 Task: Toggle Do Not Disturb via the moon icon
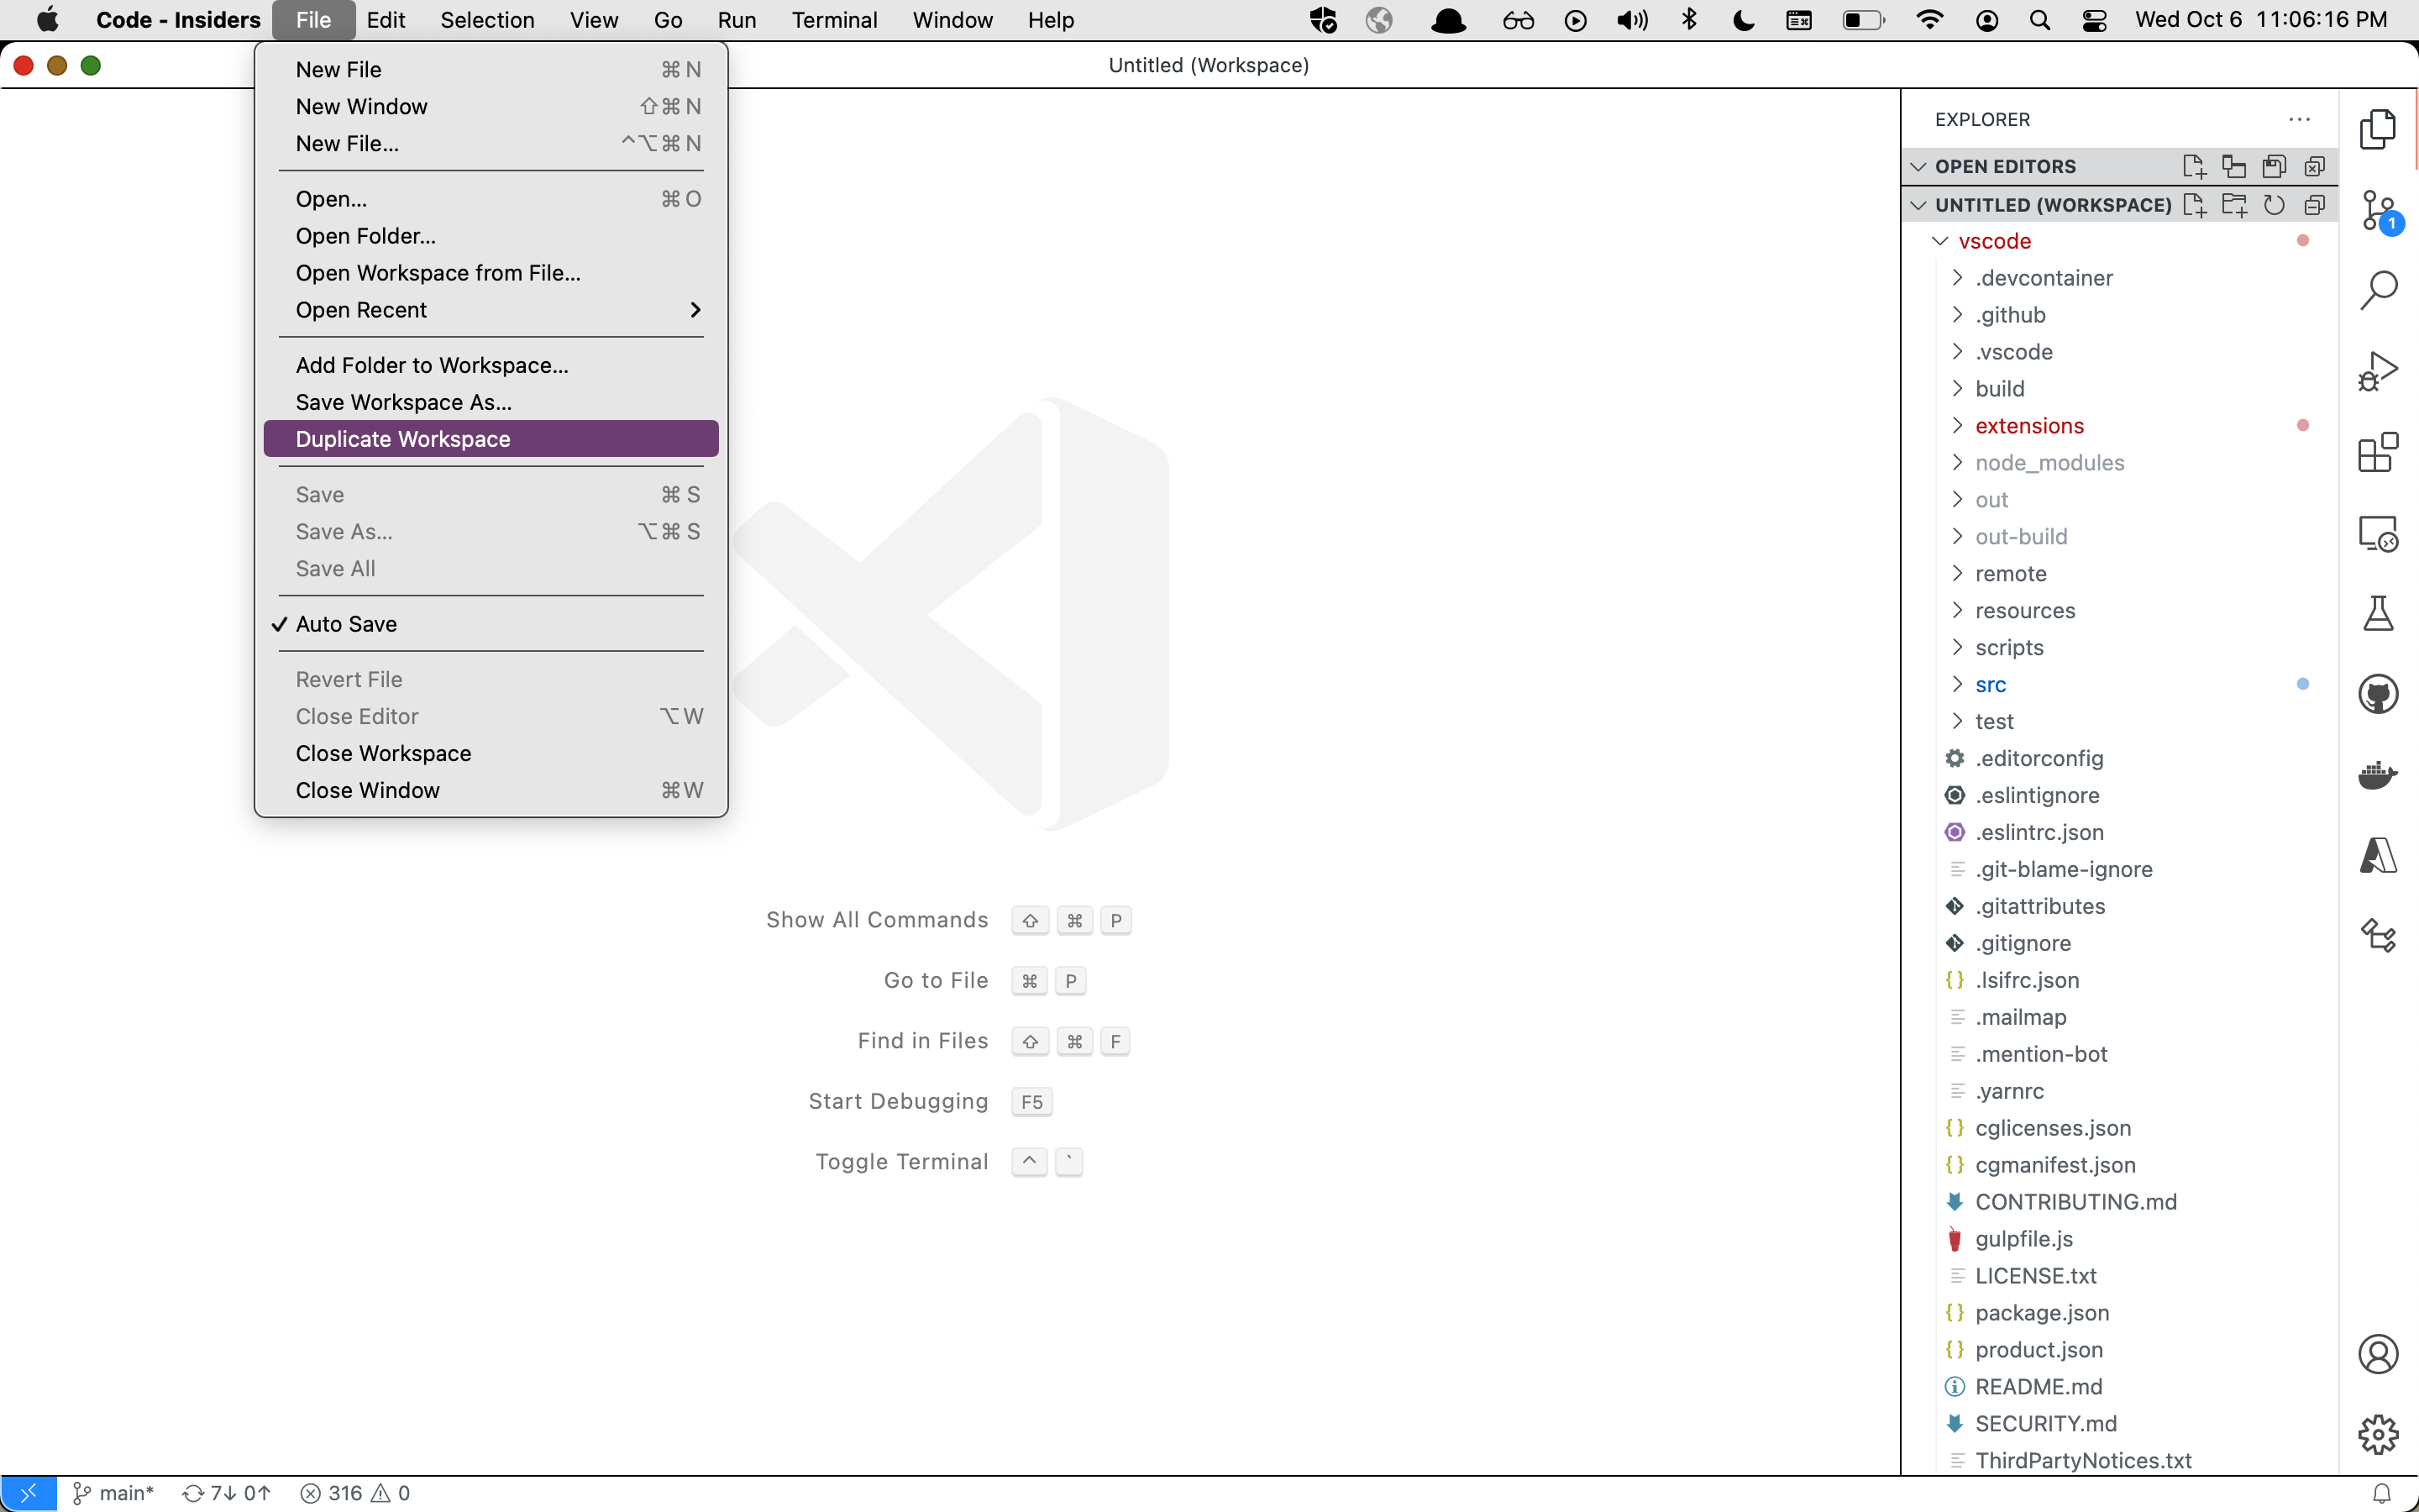(x=1745, y=19)
